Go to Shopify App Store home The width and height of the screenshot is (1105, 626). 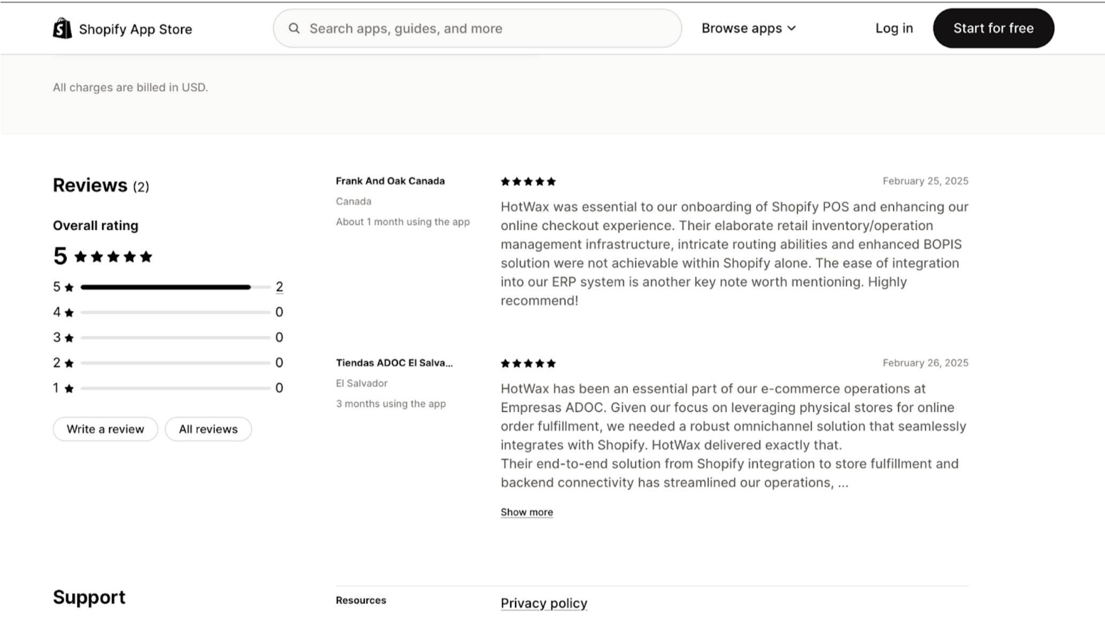(135, 29)
